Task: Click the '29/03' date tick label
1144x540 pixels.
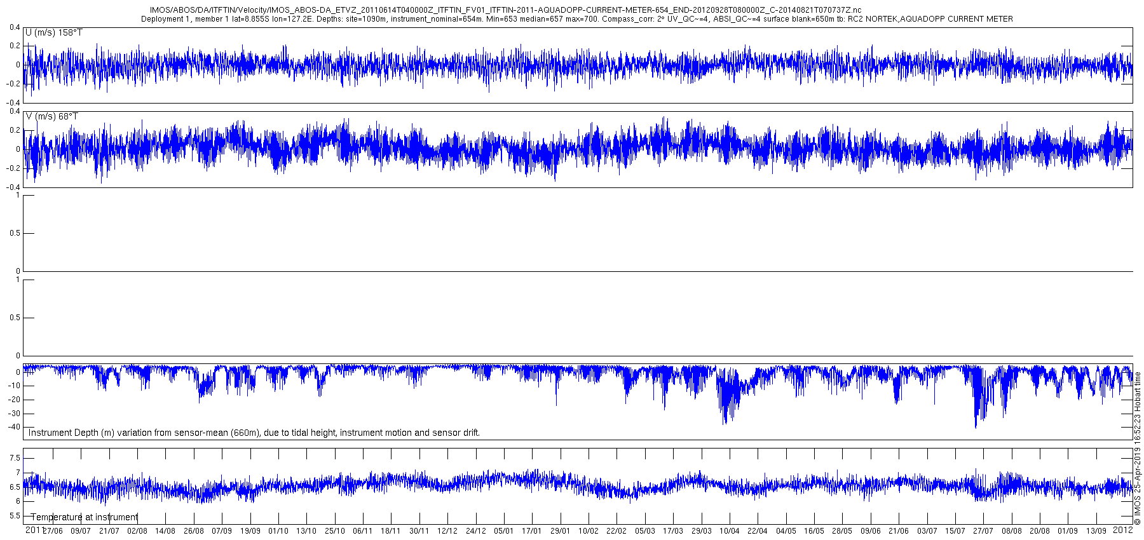Action: [x=701, y=531]
